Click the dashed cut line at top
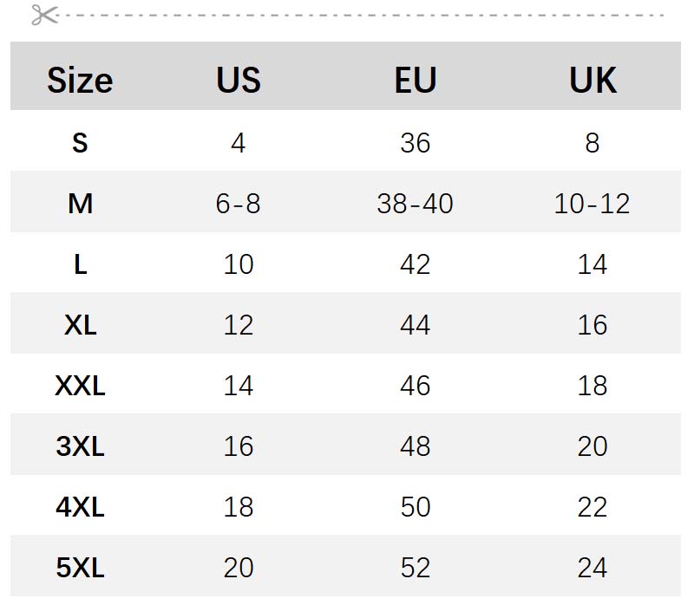Screen dimensions: 694x605 364,15
